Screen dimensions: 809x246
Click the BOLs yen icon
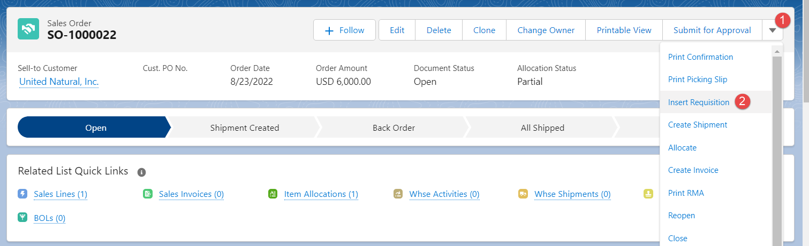22,218
